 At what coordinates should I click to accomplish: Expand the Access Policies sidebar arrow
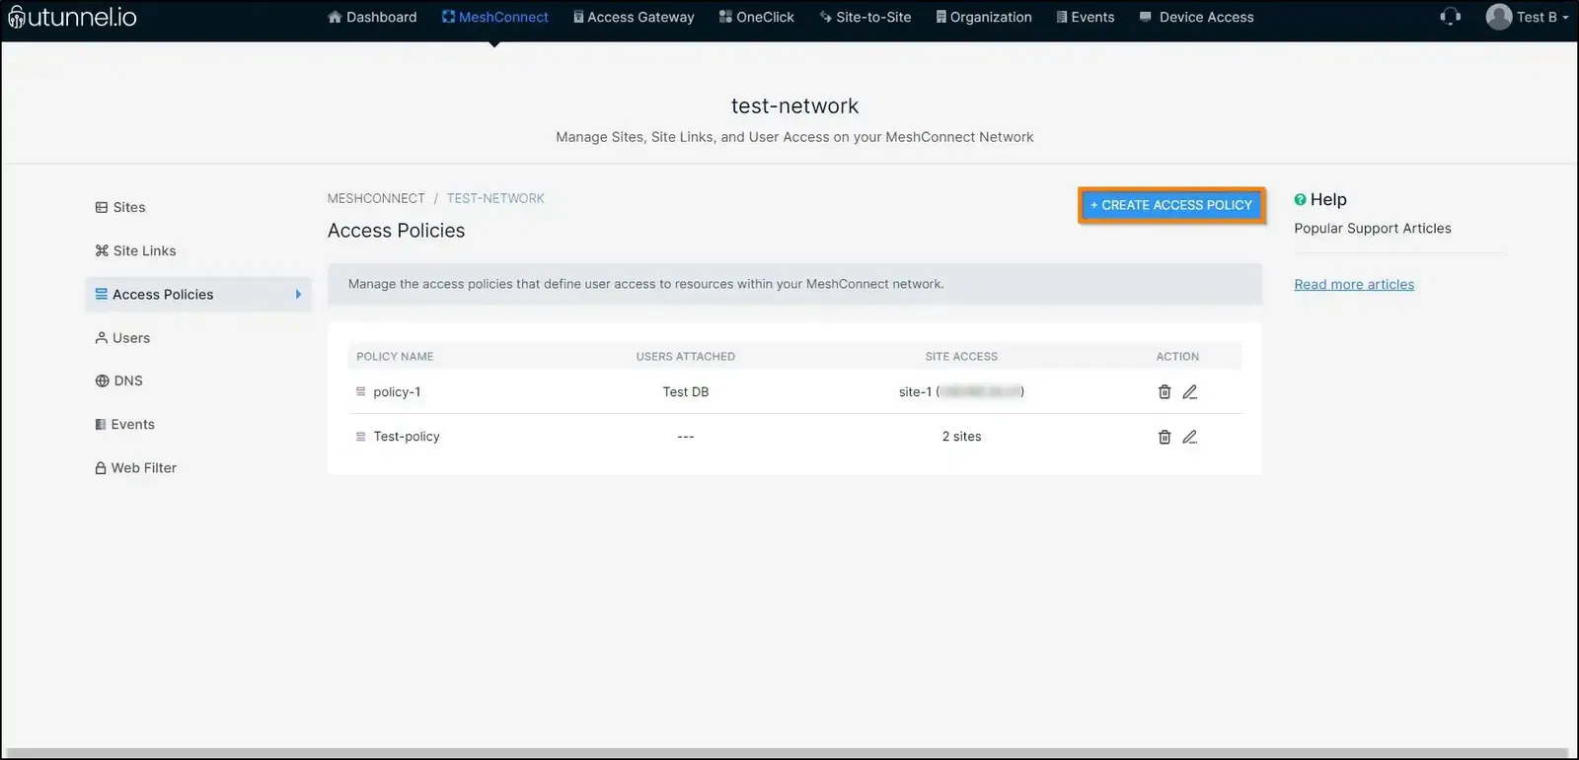[x=298, y=294]
